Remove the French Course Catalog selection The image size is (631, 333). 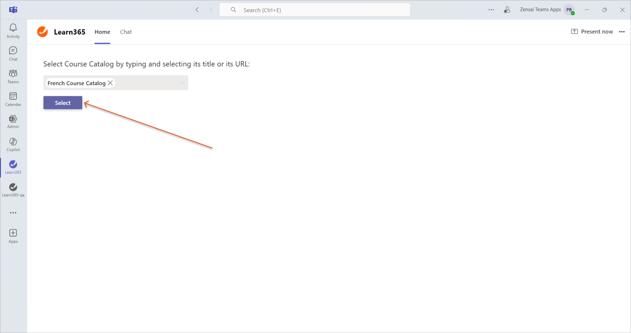(110, 83)
